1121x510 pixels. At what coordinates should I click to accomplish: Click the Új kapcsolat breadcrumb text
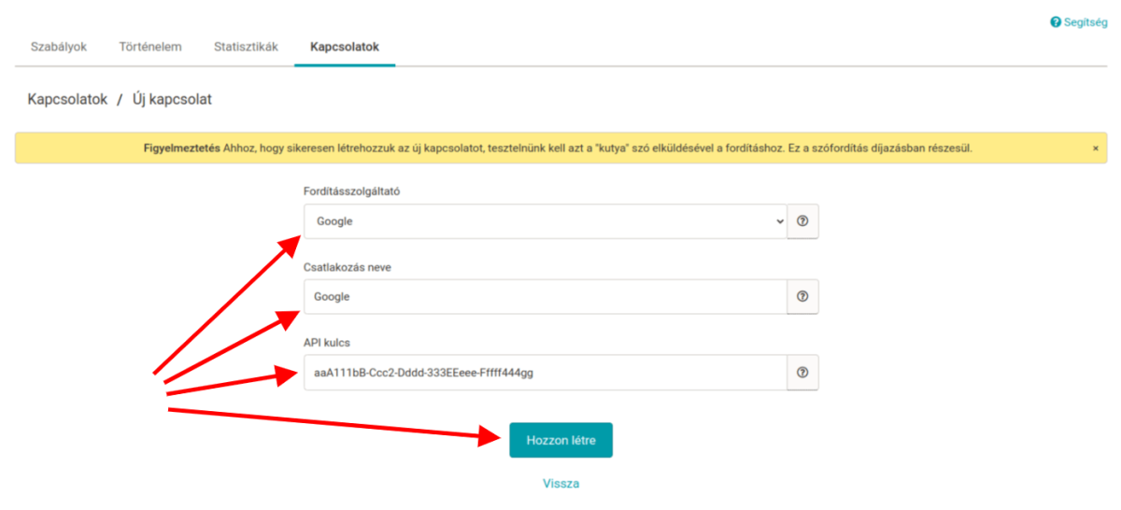coord(172,98)
